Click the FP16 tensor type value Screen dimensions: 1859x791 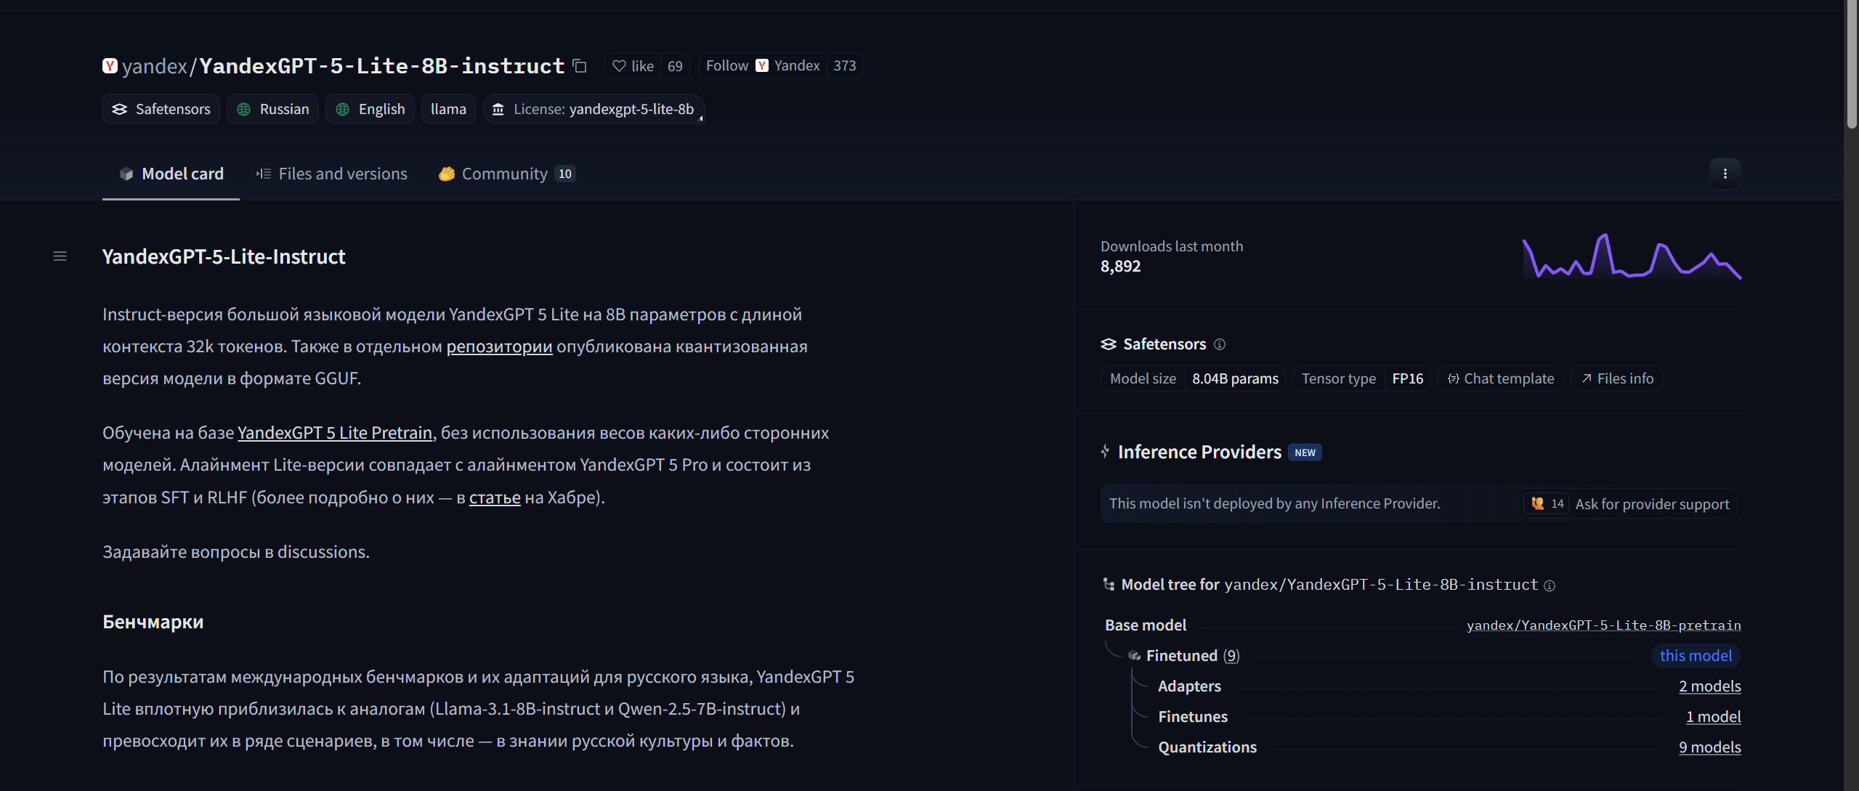pyautogui.click(x=1407, y=378)
